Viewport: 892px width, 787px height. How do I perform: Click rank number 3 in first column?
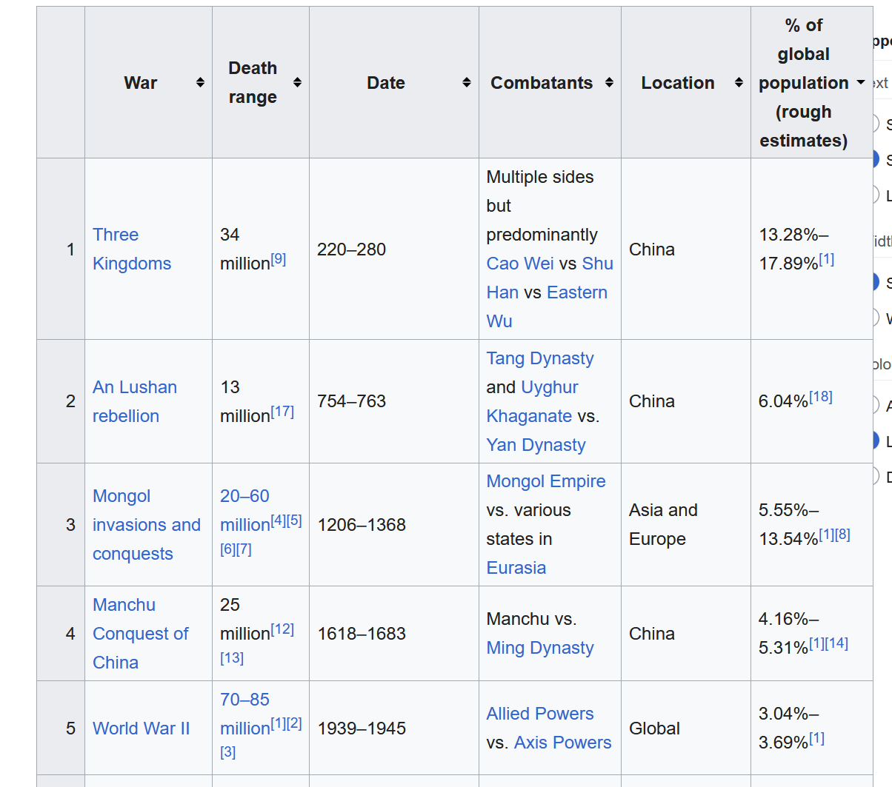pos(70,525)
